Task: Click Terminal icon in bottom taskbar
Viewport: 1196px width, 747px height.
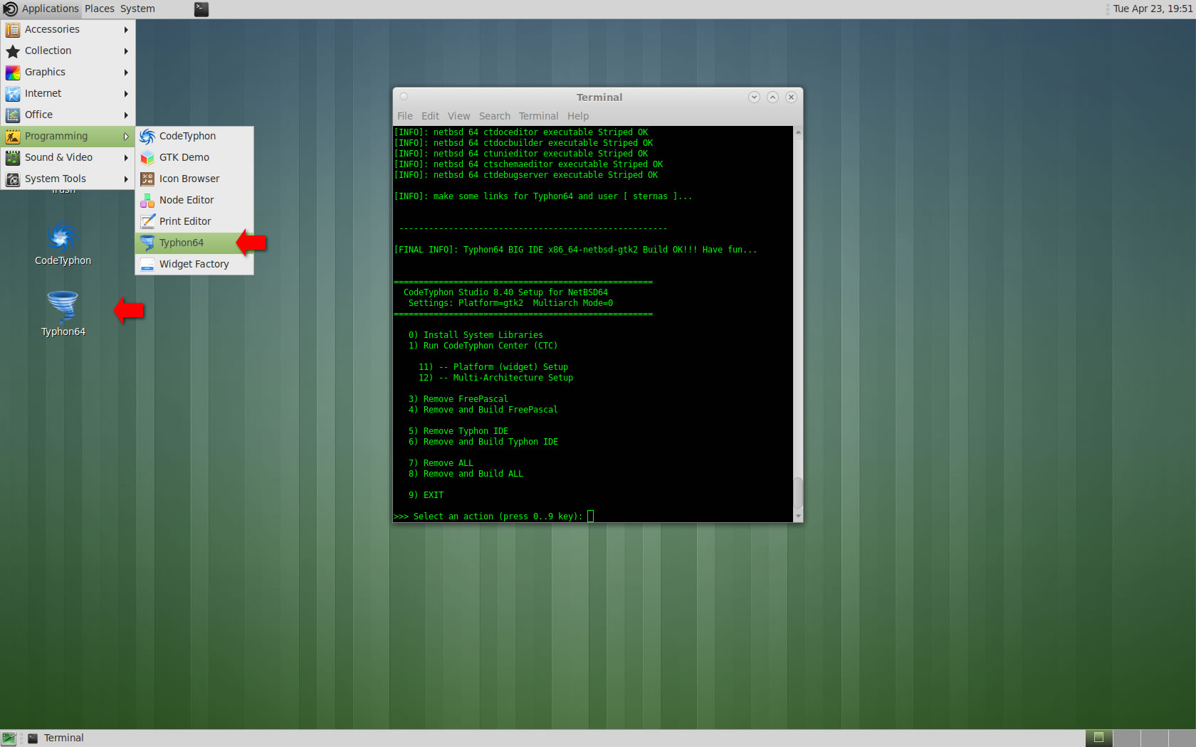Action: click(33, 738)
